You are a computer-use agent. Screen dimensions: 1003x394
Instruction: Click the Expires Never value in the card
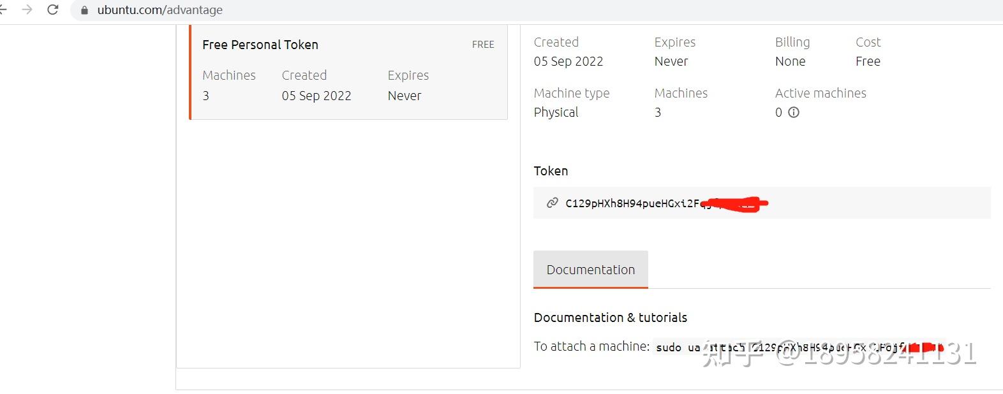tap(405, 96)
